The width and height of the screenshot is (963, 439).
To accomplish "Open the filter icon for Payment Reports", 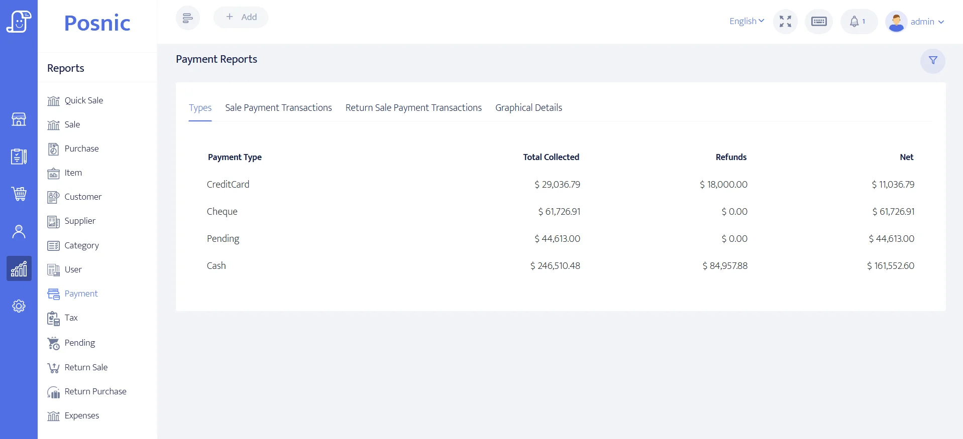I will point(932,61).
